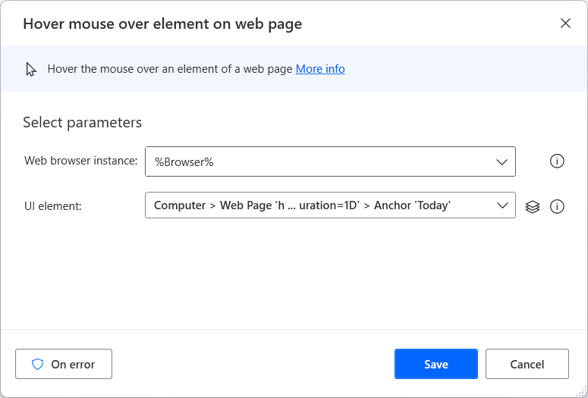Open the On error settings
This screenshot has height=398, width=588.
(x=64, y=364)
